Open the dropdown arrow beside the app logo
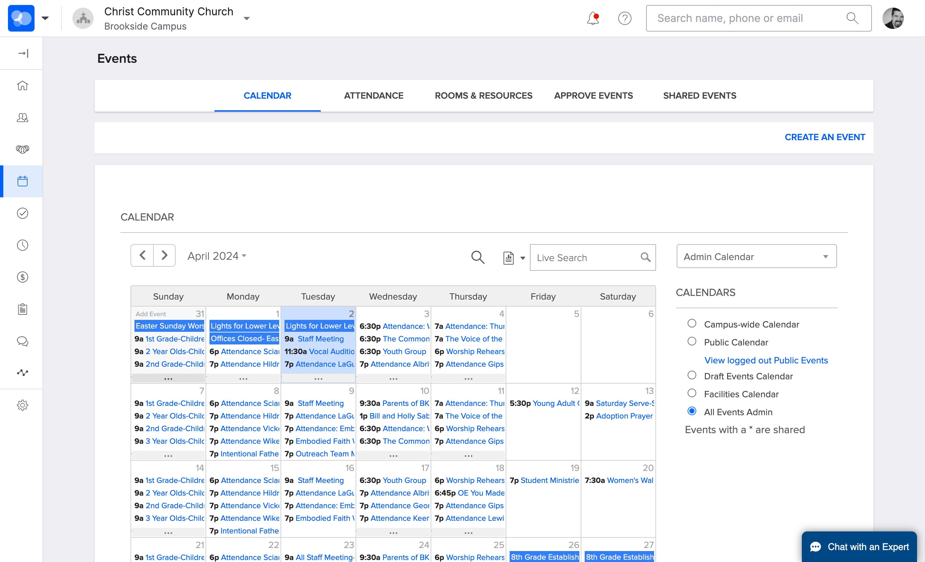925x562 pixels. click(x=45, y=18)
